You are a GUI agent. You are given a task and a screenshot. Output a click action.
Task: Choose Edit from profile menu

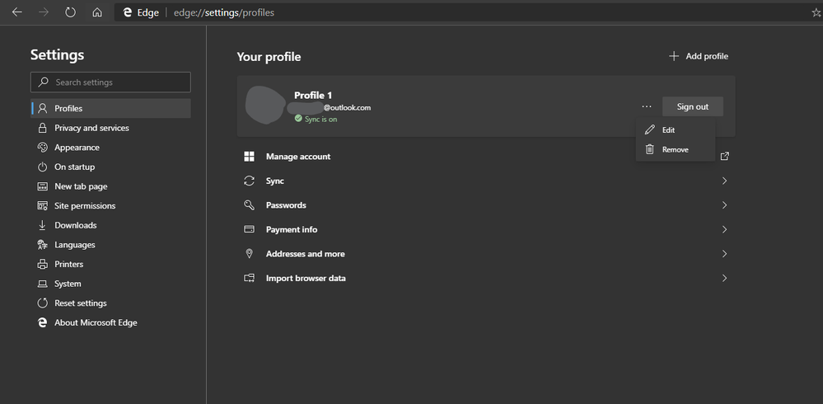click(675, 129)
